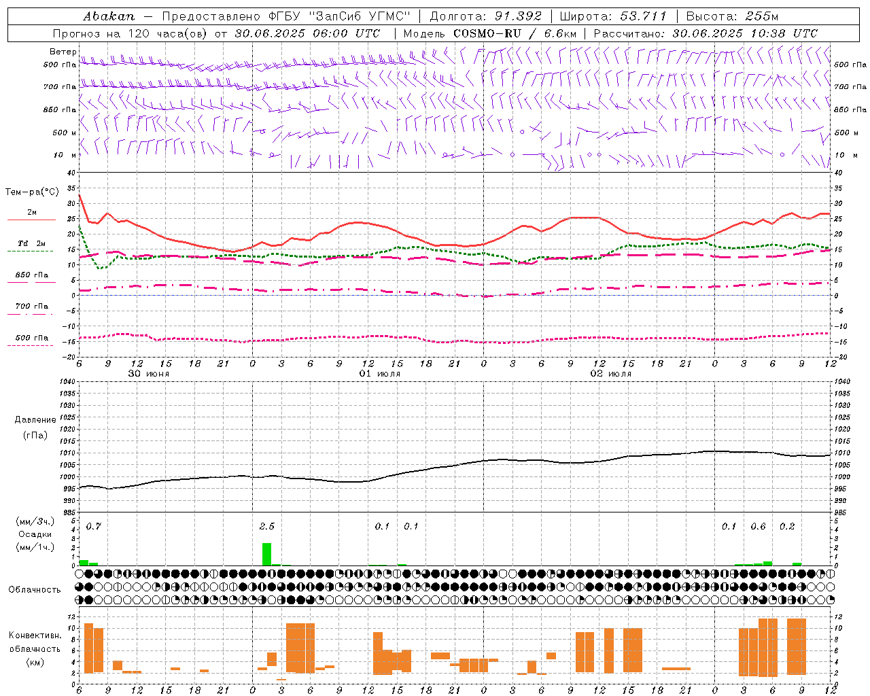Click the "0.6" precipitation total value

pos(758,527)
